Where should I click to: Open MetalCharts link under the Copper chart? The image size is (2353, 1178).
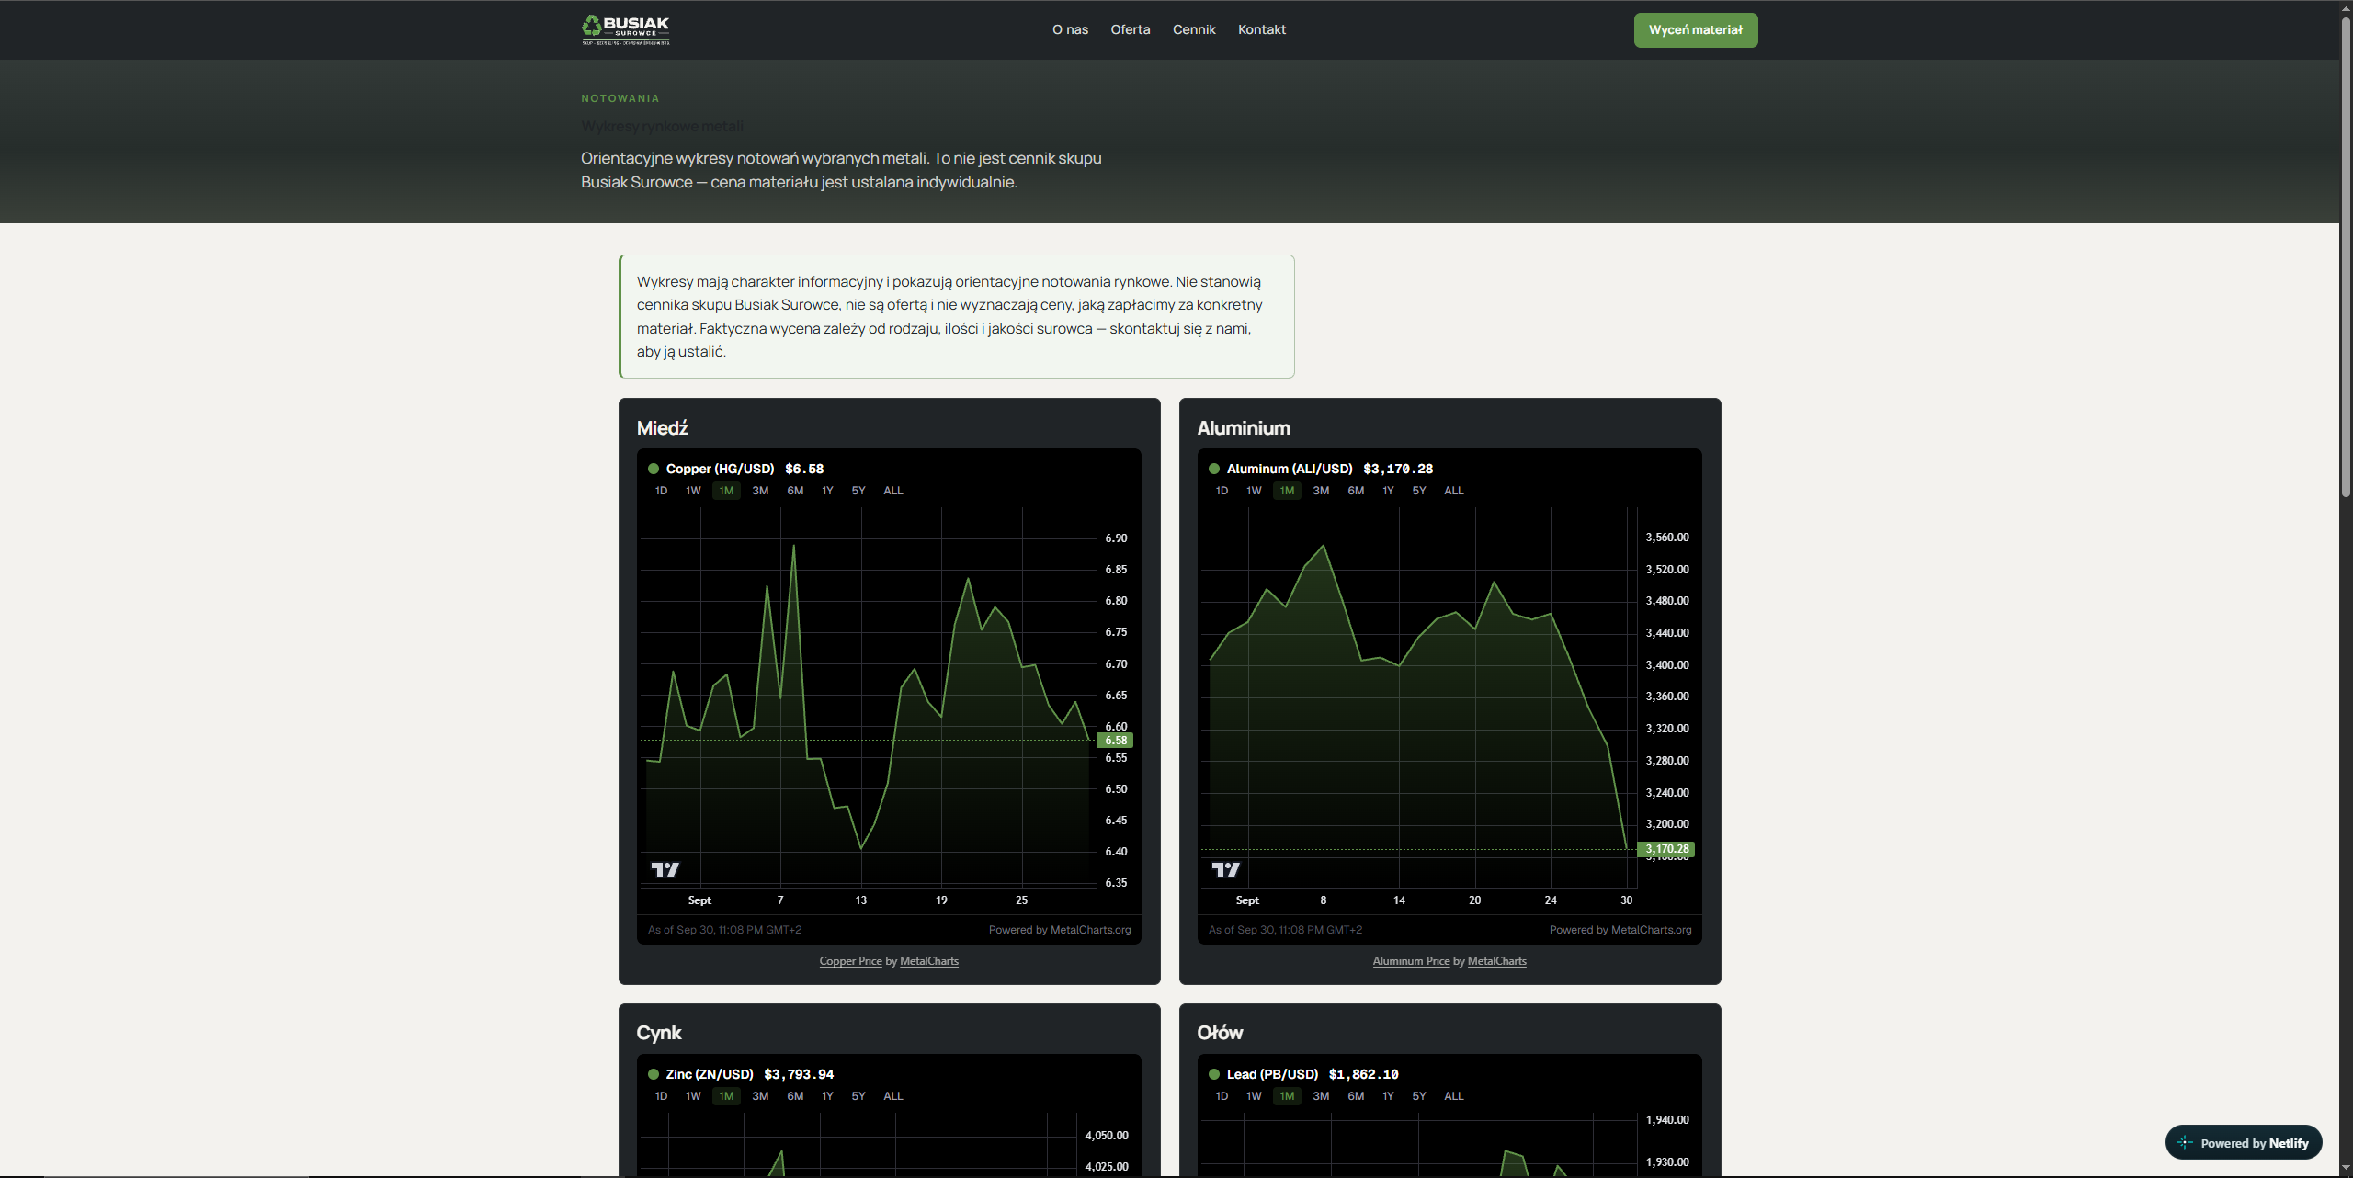(929, 961)
